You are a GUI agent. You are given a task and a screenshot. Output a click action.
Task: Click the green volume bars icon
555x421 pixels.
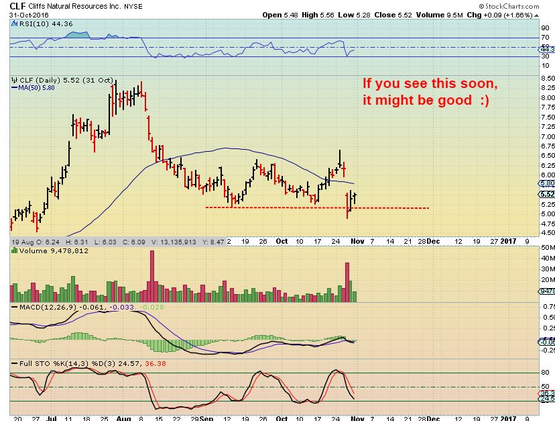(x=15, y=250)
